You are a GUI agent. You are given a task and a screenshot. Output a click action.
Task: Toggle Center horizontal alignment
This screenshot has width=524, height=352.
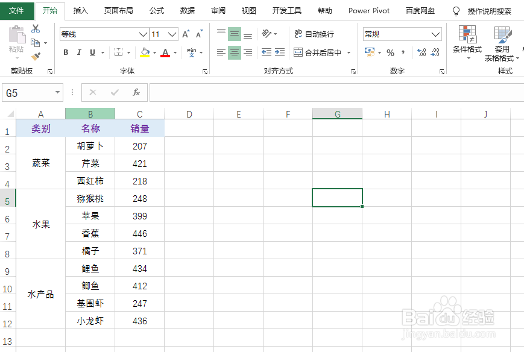pos(235,52)
